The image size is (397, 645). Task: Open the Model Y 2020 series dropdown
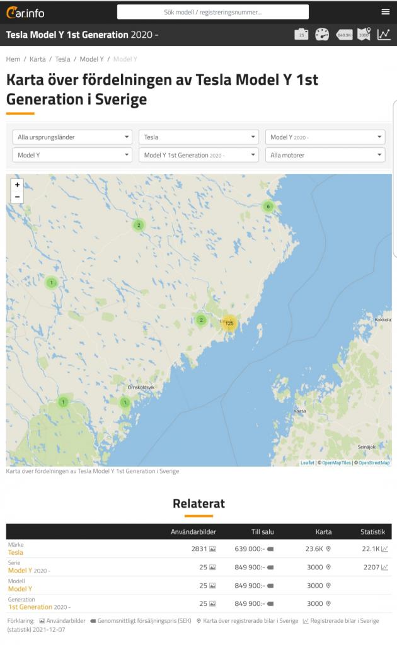tap(325, 137)
